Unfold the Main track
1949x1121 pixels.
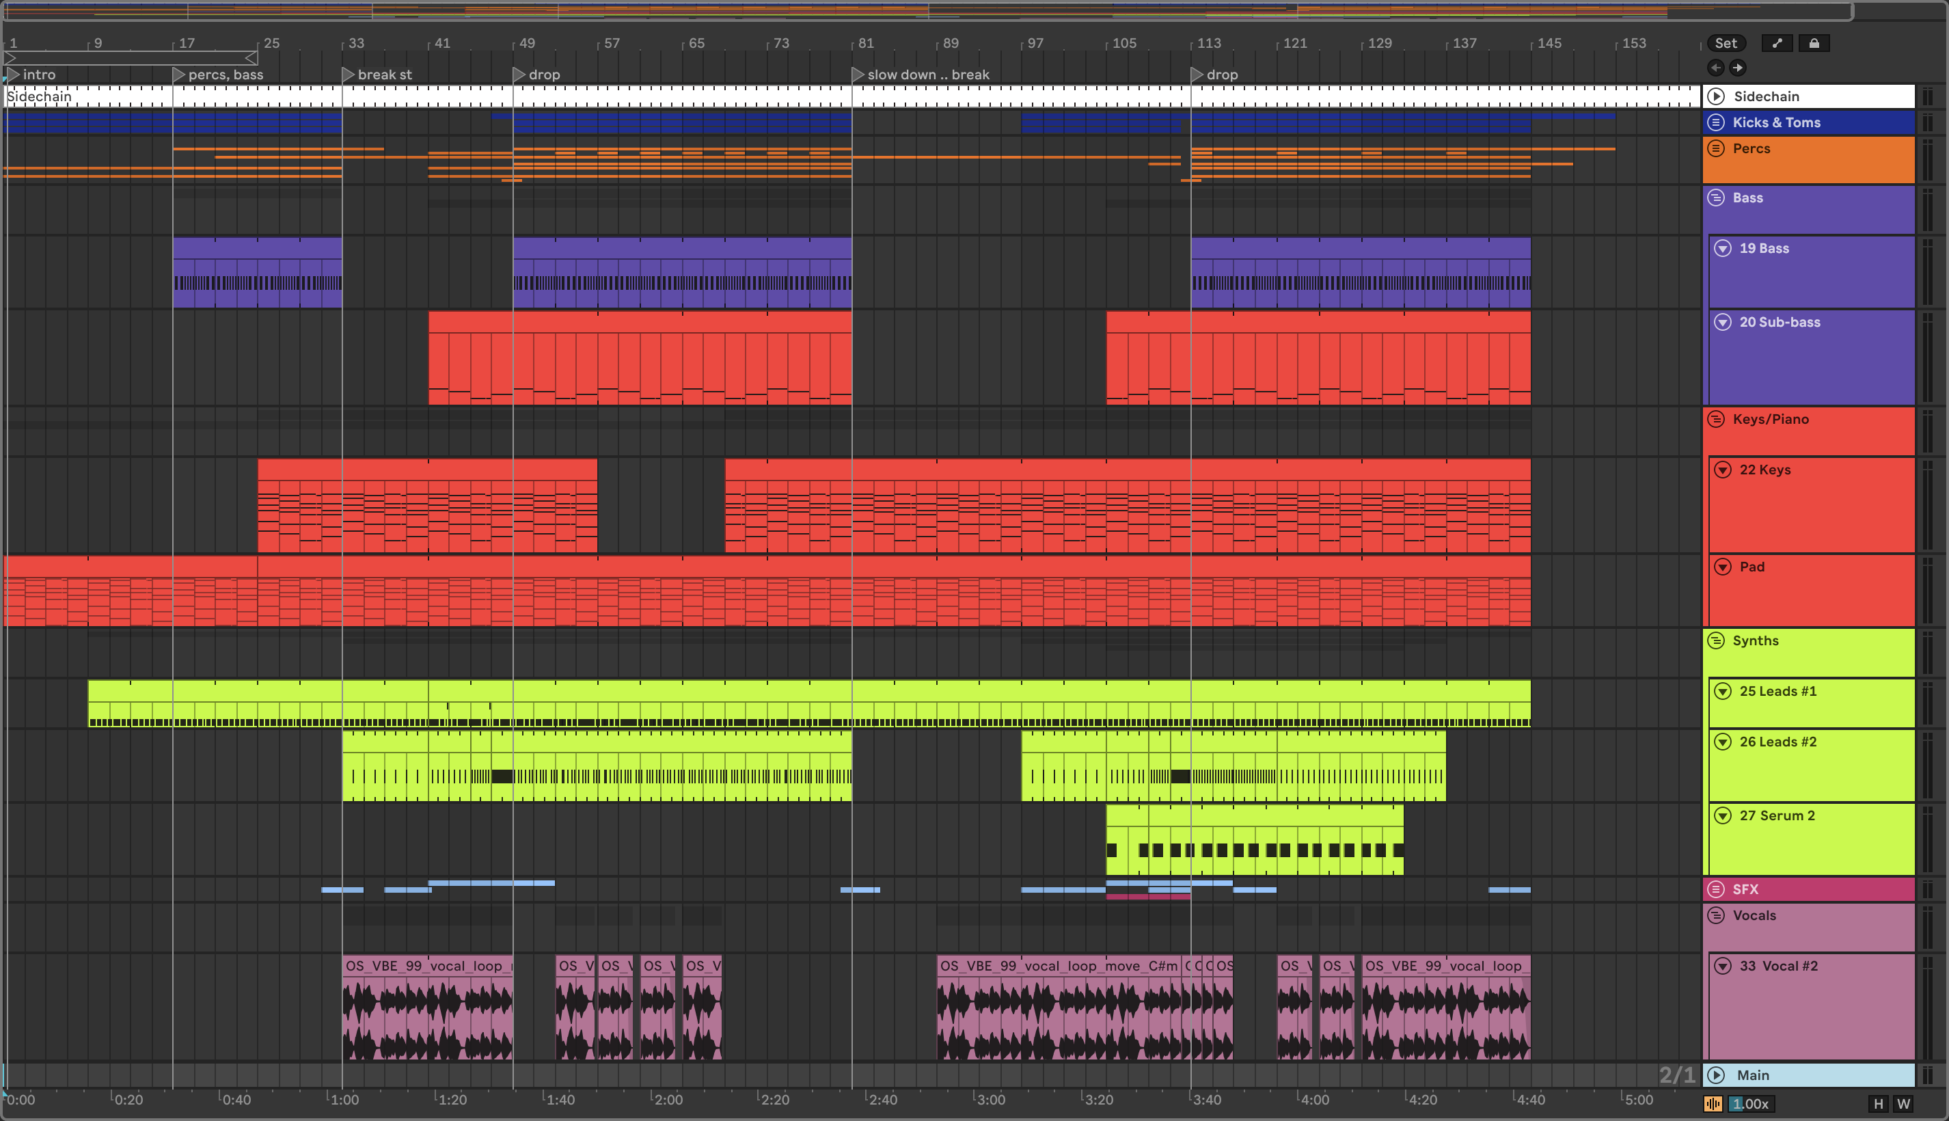(x=1716, y=1075)
